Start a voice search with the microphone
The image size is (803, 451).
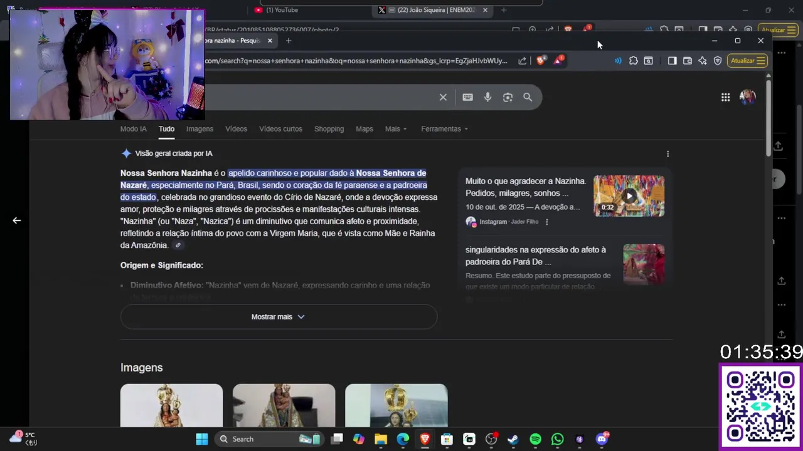(487, 97)
